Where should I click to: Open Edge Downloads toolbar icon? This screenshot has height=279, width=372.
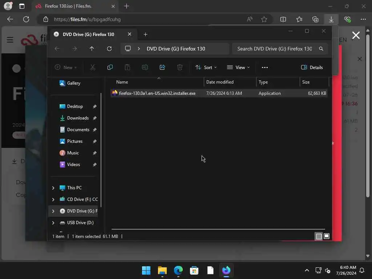pos(331,19)
